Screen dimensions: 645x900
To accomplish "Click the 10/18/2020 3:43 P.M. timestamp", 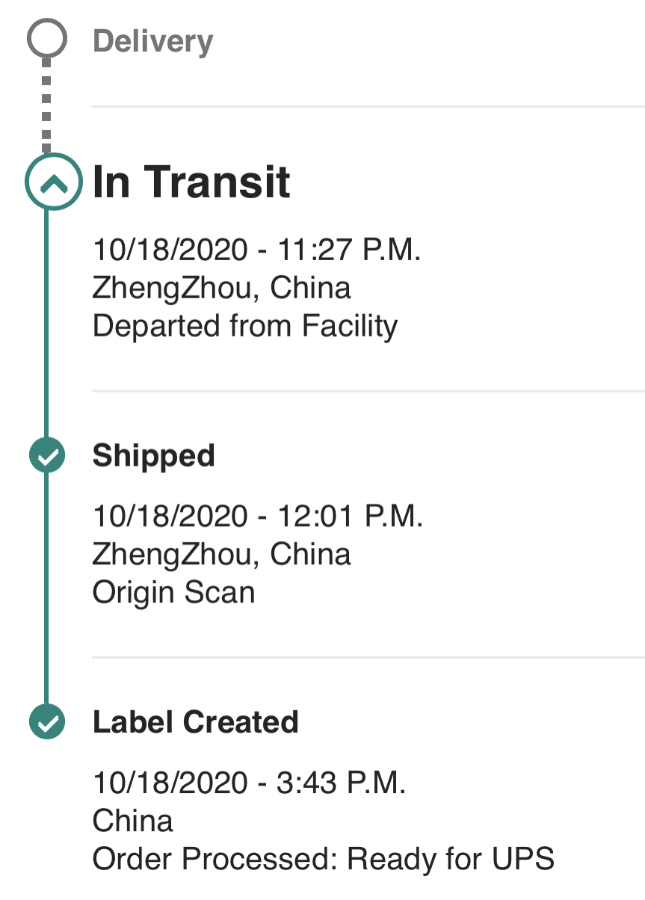I will (249, 783).
